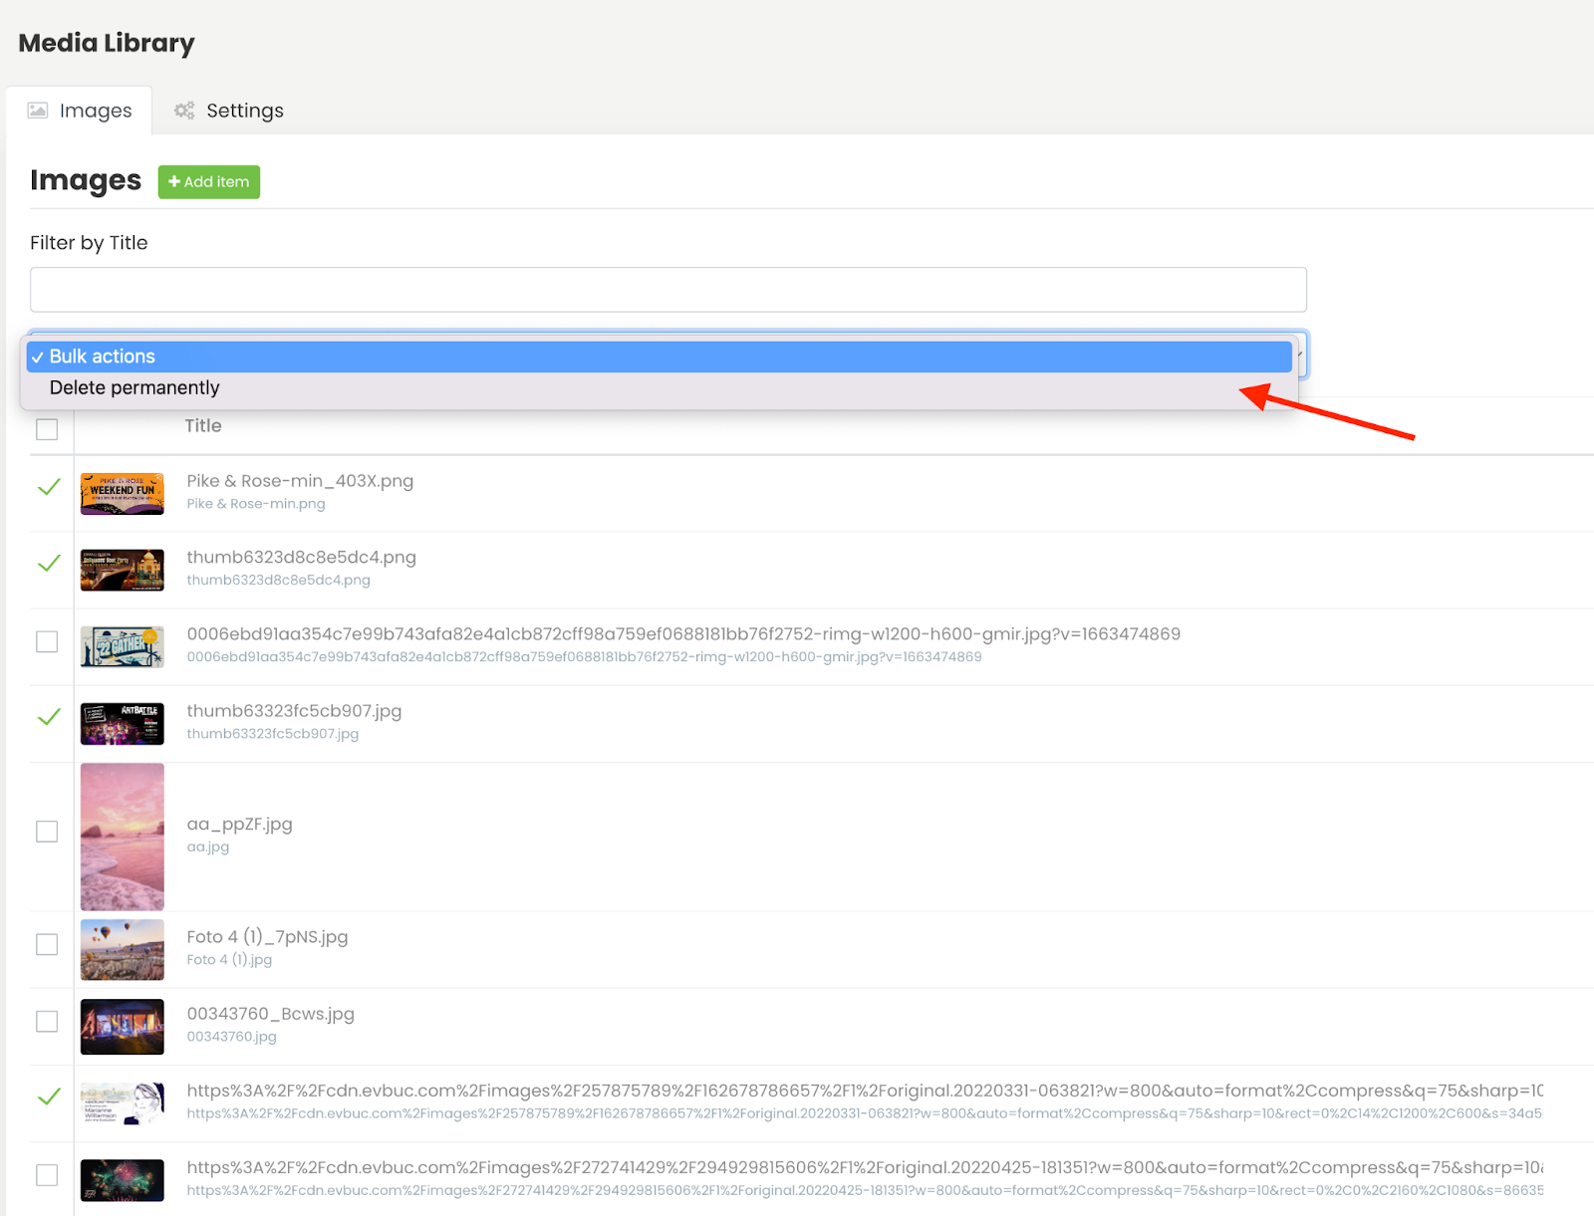Switch to the Settings tab
The width and height of the screenshot is (1594, 1216).
point(244,111)
